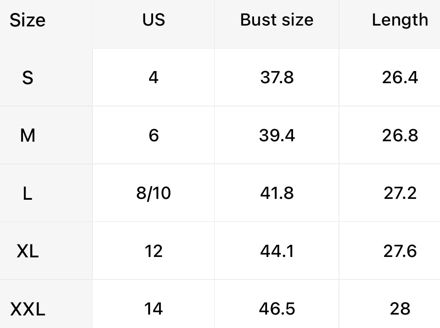Screen dimensions: 440x328
Task: Click the 44.1 bust size value
Action: click(x=277, y=251)
